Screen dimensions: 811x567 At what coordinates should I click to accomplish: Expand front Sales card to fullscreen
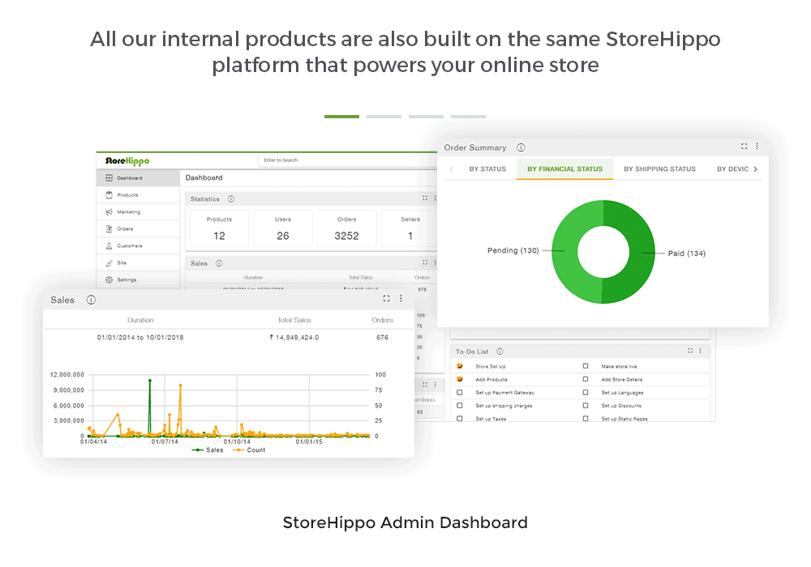(x=386, y=298)
